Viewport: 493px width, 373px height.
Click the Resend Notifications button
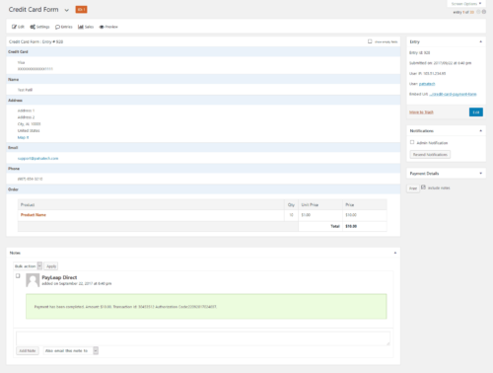point(430,155)
